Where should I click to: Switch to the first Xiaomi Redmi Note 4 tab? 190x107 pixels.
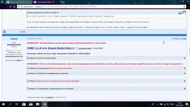pyautogui.click(x=18, y=2)
